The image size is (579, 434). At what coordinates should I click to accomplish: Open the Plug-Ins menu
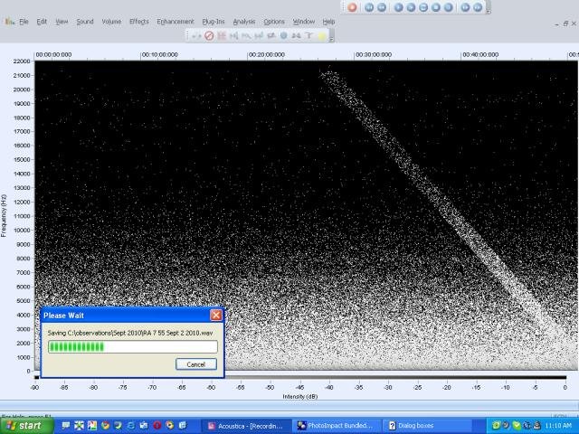pyautogui.click(x=214, y=22)
